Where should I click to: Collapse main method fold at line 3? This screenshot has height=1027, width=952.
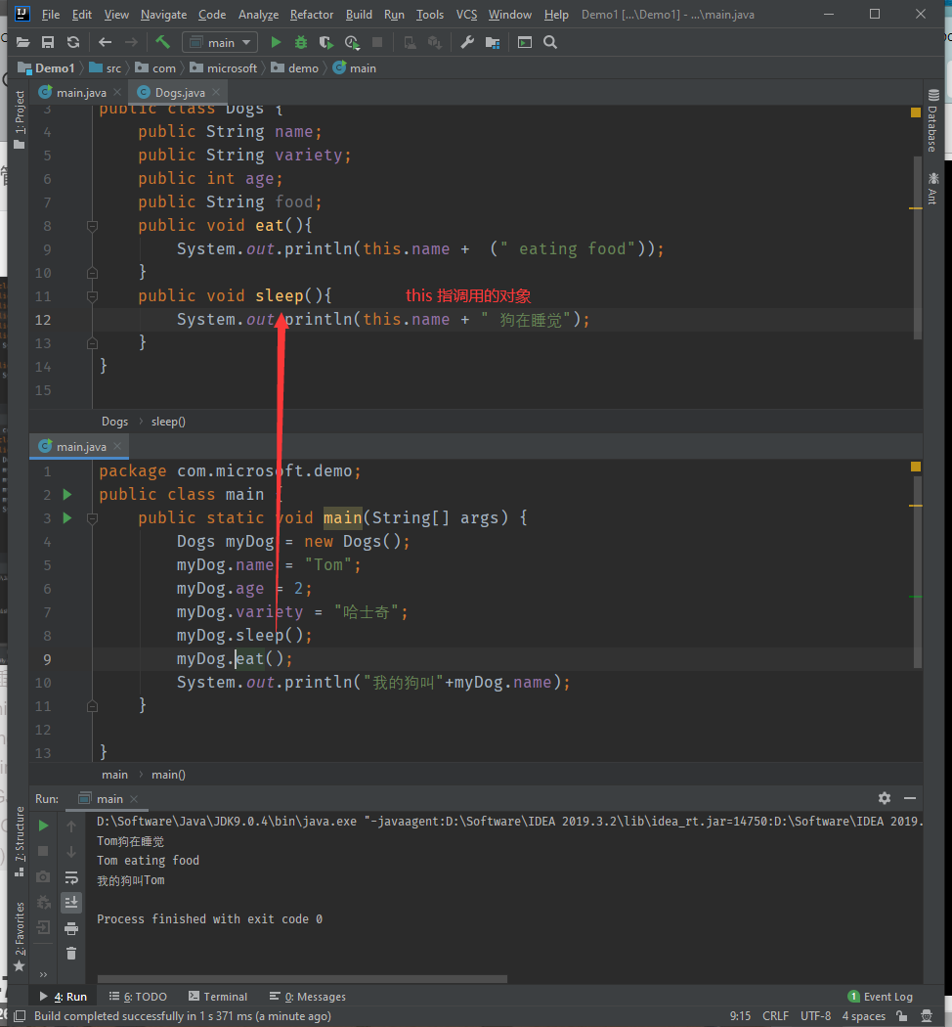pyautogui.click(x=92, y=518)
